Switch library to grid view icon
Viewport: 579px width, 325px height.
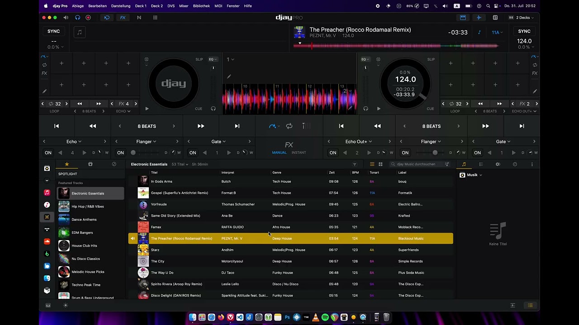pyautogui.click(x=380, y=164)
